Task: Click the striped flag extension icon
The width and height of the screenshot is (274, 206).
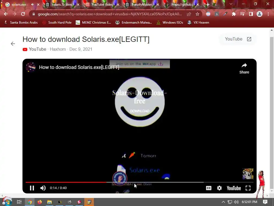Action: (208, 14)
